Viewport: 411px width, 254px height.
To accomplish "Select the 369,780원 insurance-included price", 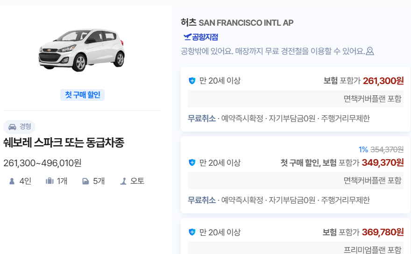I will pyautogui.click(x=383, y=232).
